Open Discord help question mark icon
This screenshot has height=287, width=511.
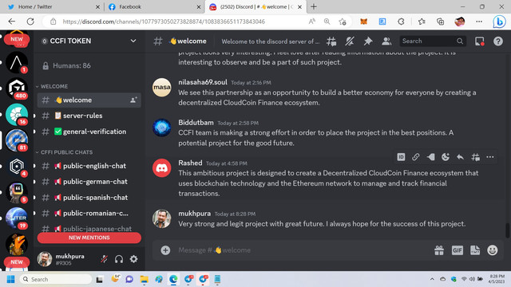[498, 41]
